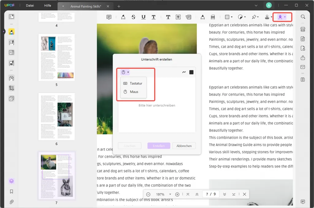This screenshot has width=314, height=208.
Task: Adjust the signature line thickness squiggle
Action: pos(184,72)
